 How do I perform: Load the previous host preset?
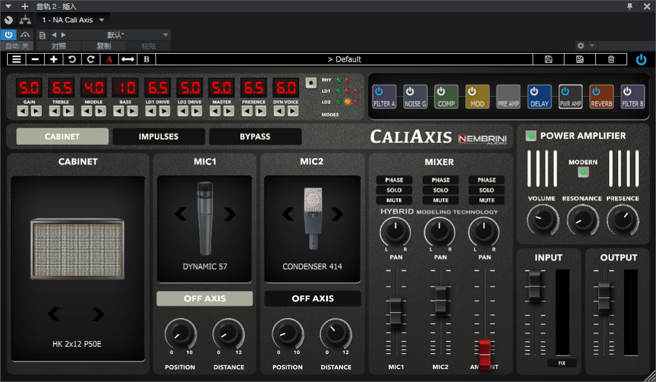click(54, 35)
